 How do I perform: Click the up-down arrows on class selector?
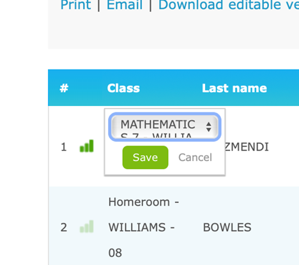pyautogui.click(x=209, y=127)
